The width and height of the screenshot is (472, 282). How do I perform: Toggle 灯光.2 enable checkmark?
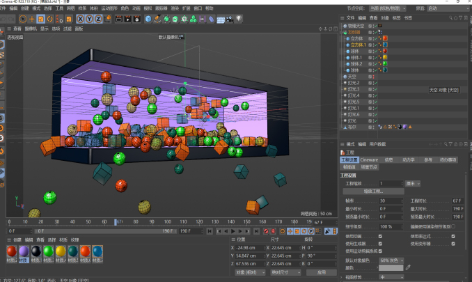point(376,83)
